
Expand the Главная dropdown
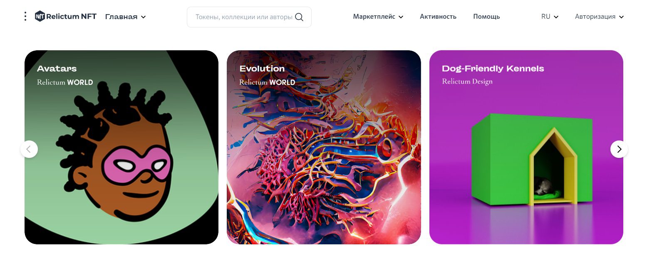(x=126, y=17)
